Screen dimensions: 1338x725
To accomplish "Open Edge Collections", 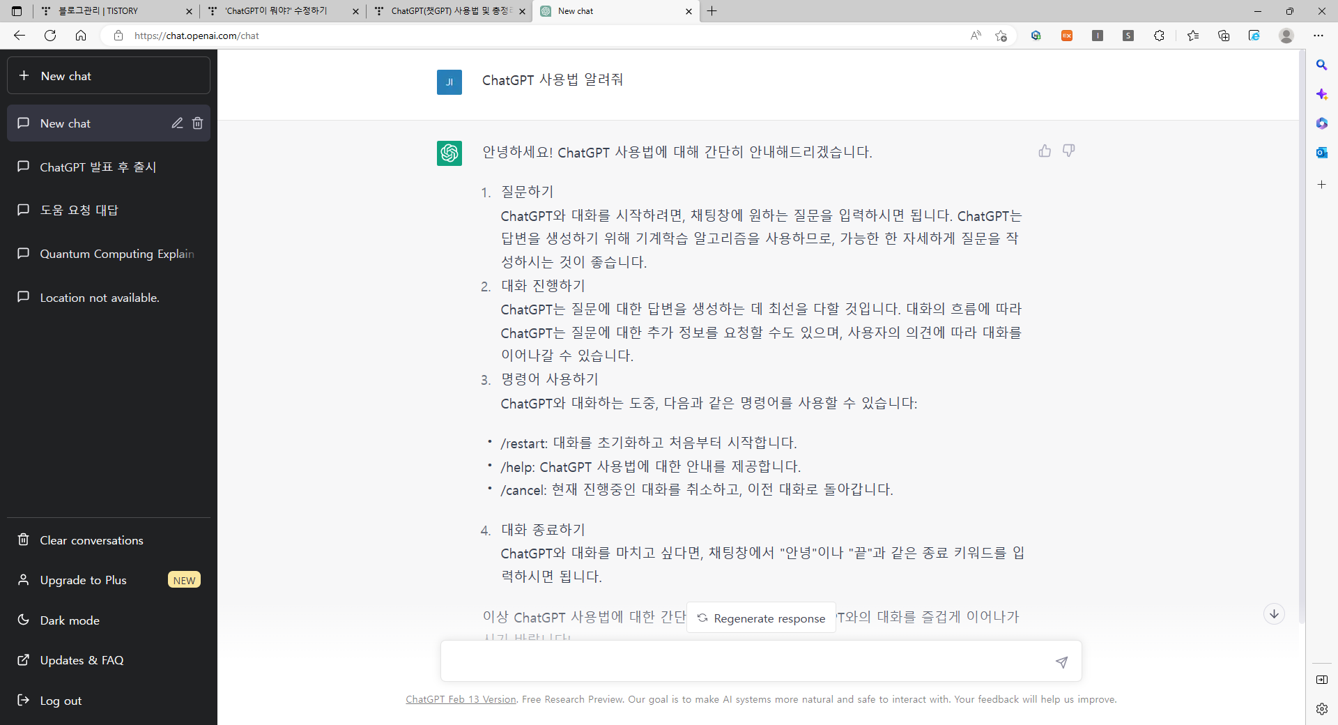I will (x=1224, y=36).
